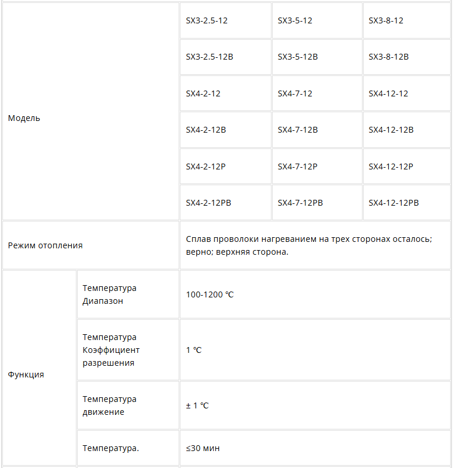Select the SX4-2-12PB cell

(225, 203)
